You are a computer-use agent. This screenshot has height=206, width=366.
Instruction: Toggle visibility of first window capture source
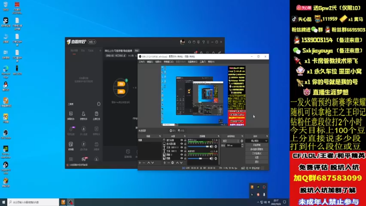click(182, 140)
